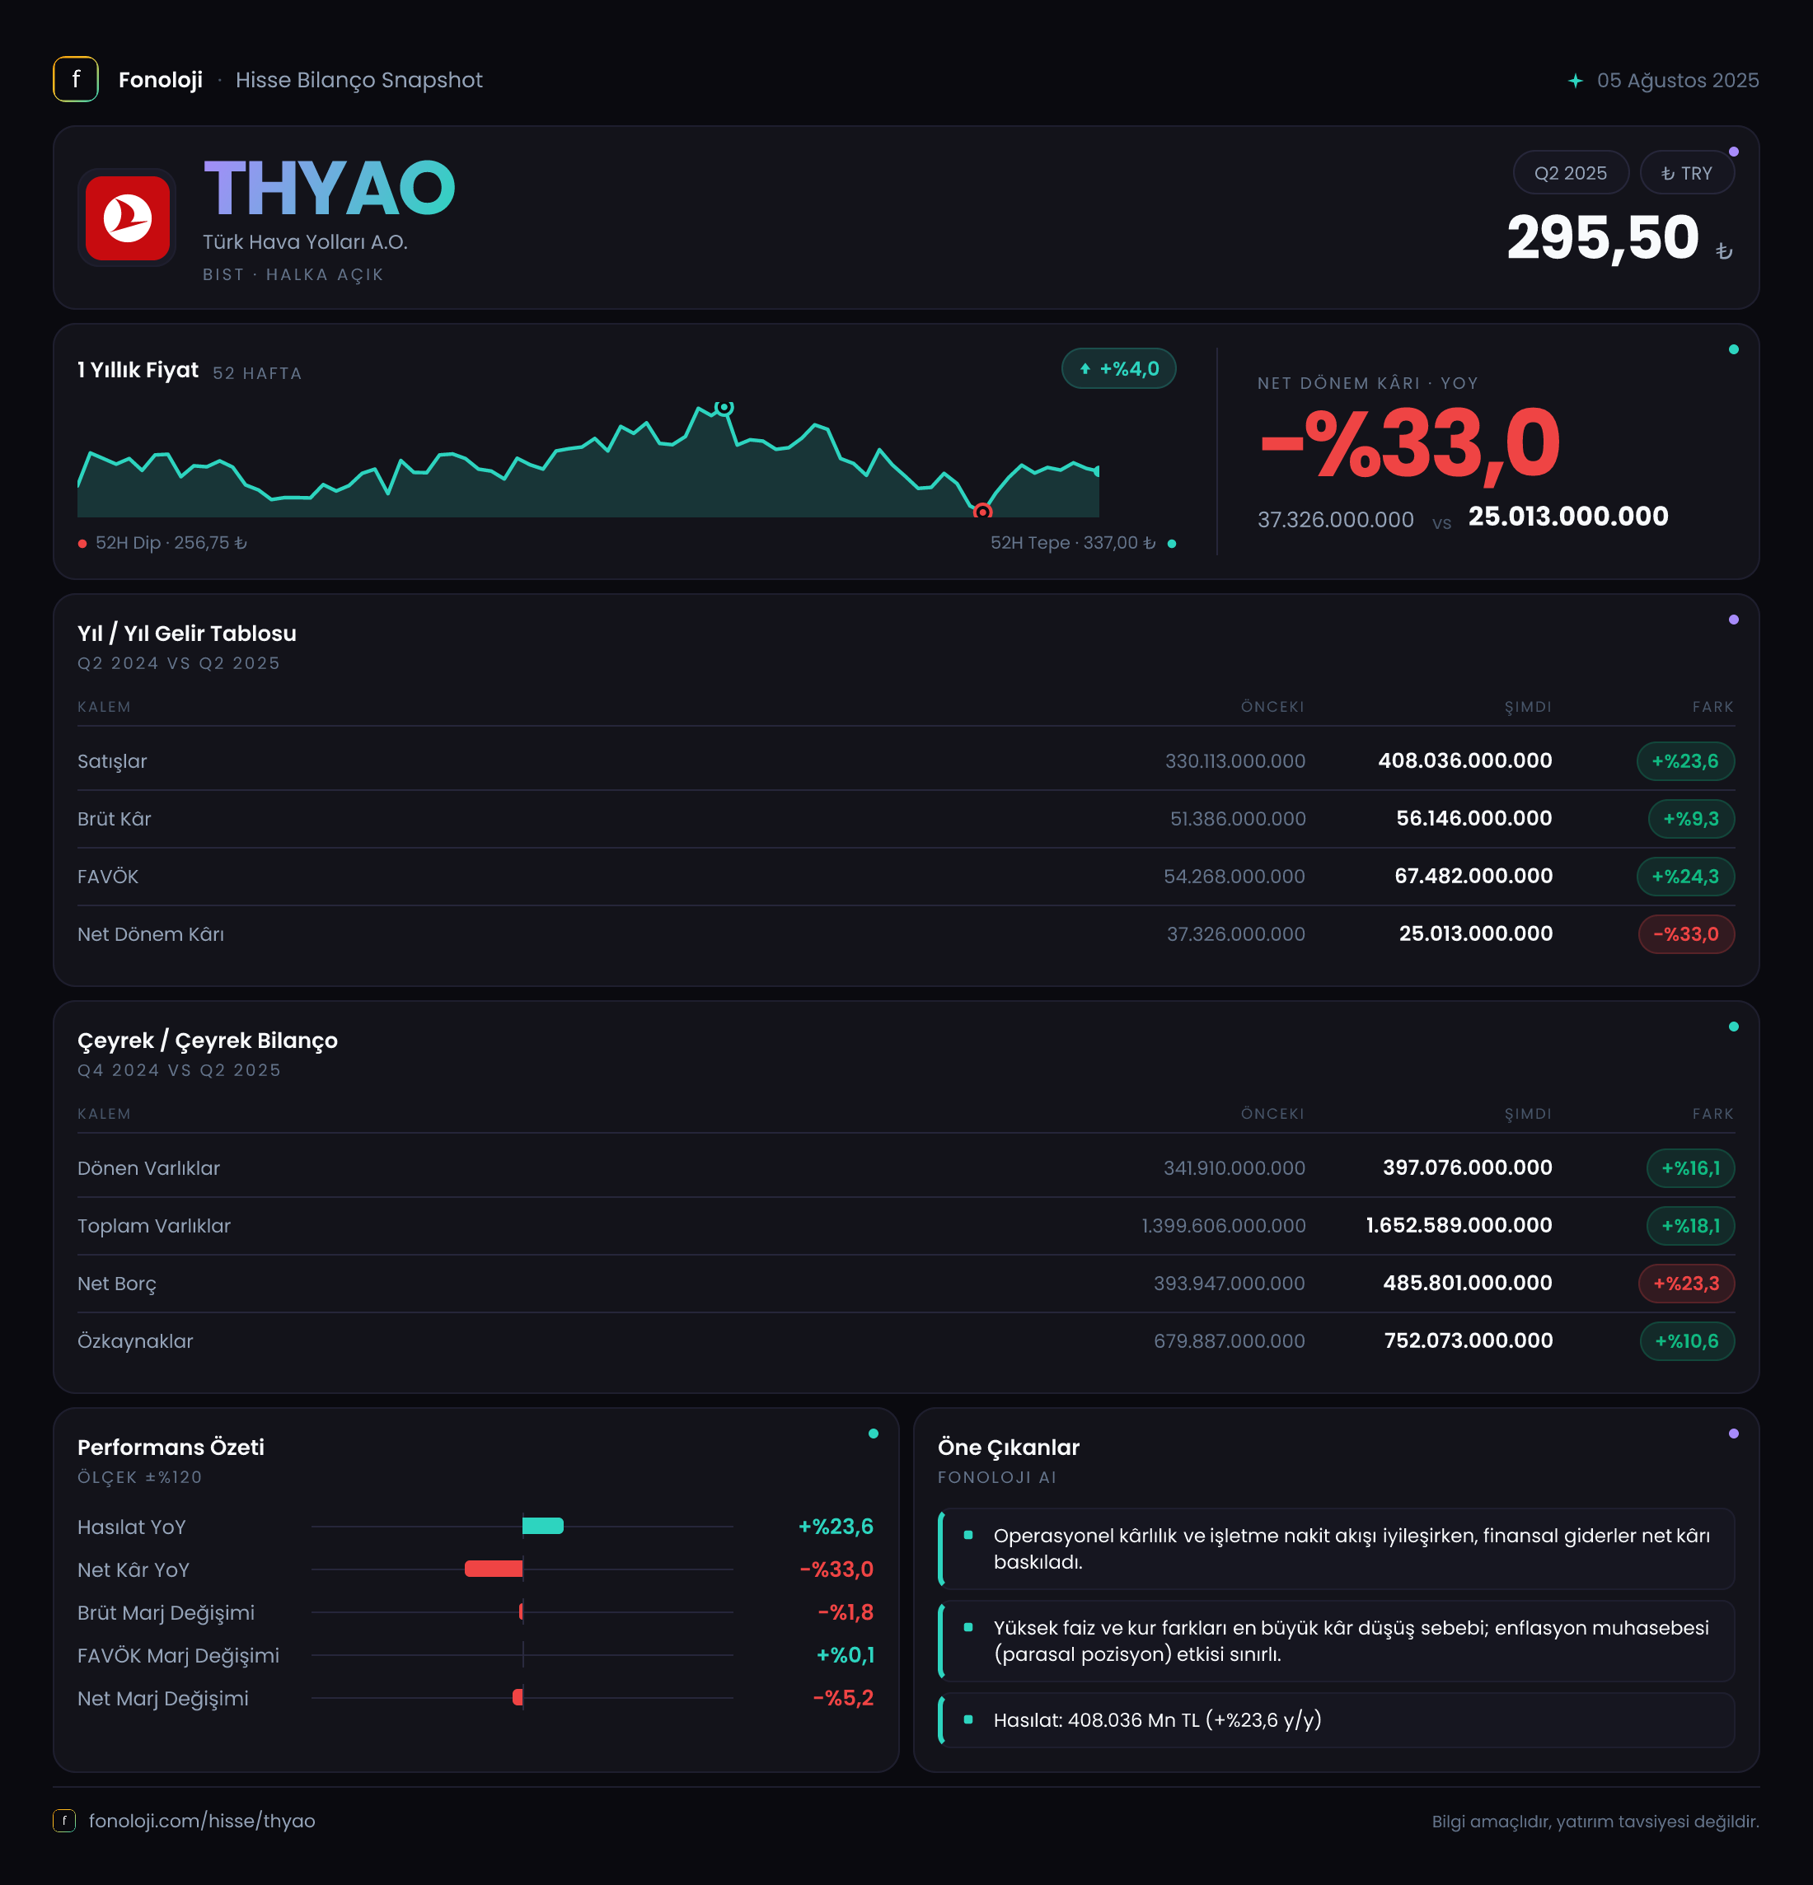The height and width of the screenshot is (1885, 1813).
Task: Click the Fonoloji 'f' logo icon in header
Action: click(x=76, y=80)
